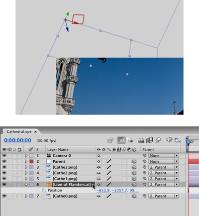
Task: Click pink label color swatch of Camera 0
Action: click(31, 156)
